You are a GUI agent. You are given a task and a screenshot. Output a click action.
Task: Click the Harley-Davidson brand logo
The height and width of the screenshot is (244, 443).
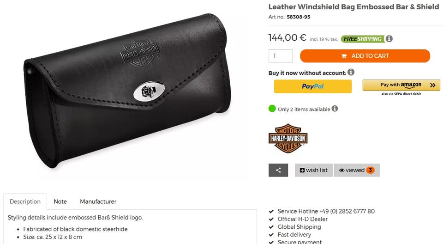click(288, 138)
